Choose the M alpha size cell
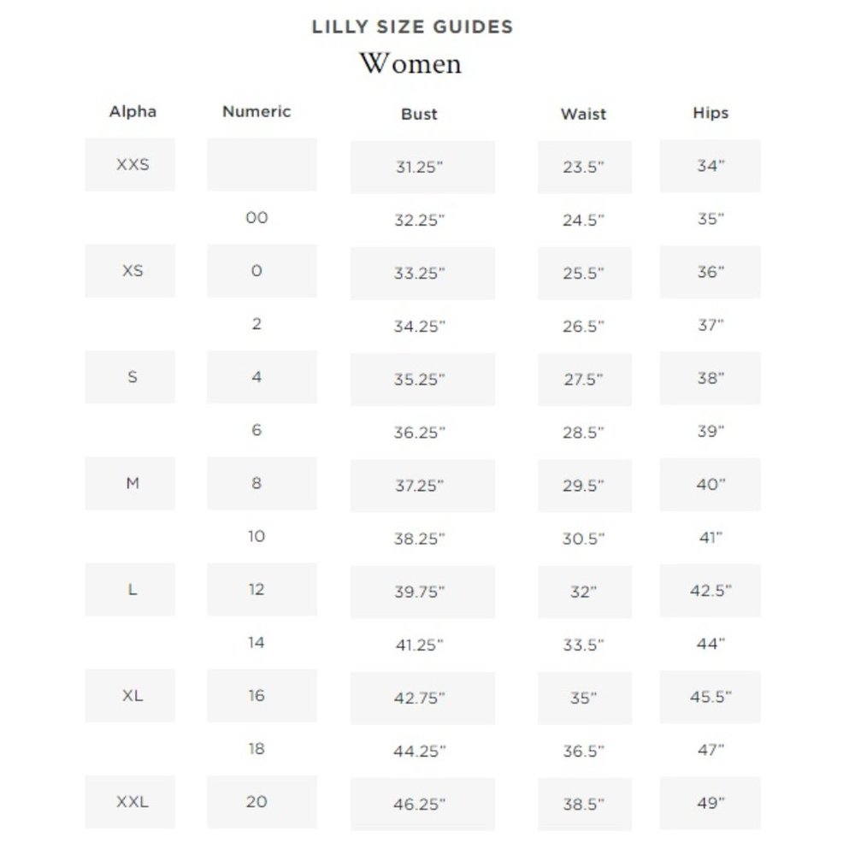The width and height of the screenshot is (855, 855). [x=130, y=484]
